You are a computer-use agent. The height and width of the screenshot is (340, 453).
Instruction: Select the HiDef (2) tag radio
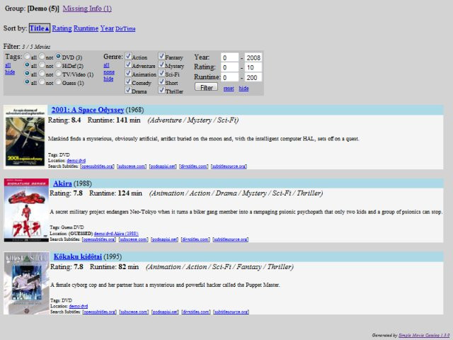coord(58,64)
